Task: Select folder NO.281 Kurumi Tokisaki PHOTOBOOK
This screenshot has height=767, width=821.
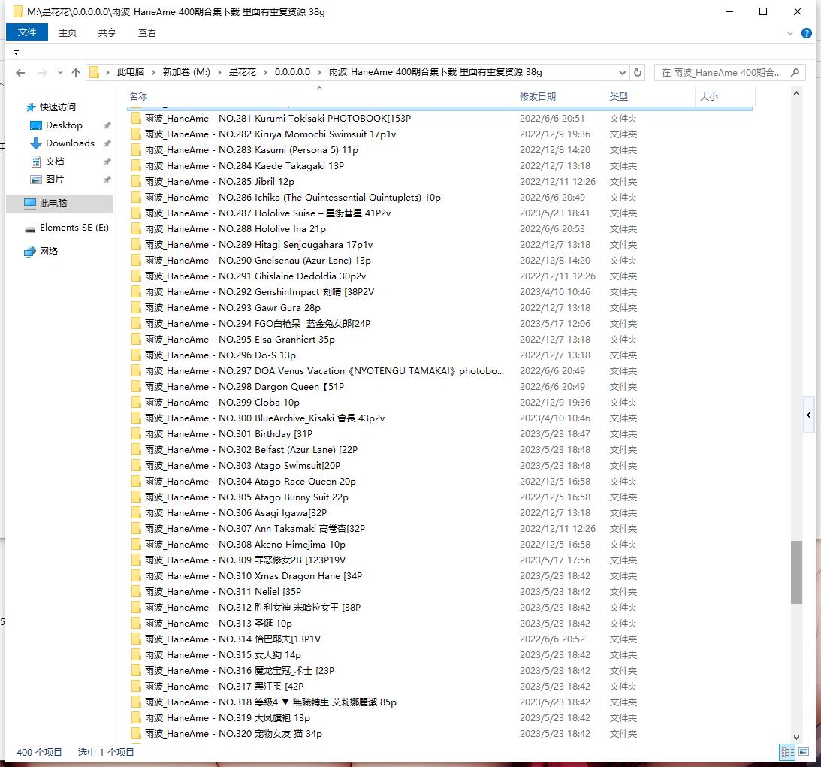Action: coord(277,119)
